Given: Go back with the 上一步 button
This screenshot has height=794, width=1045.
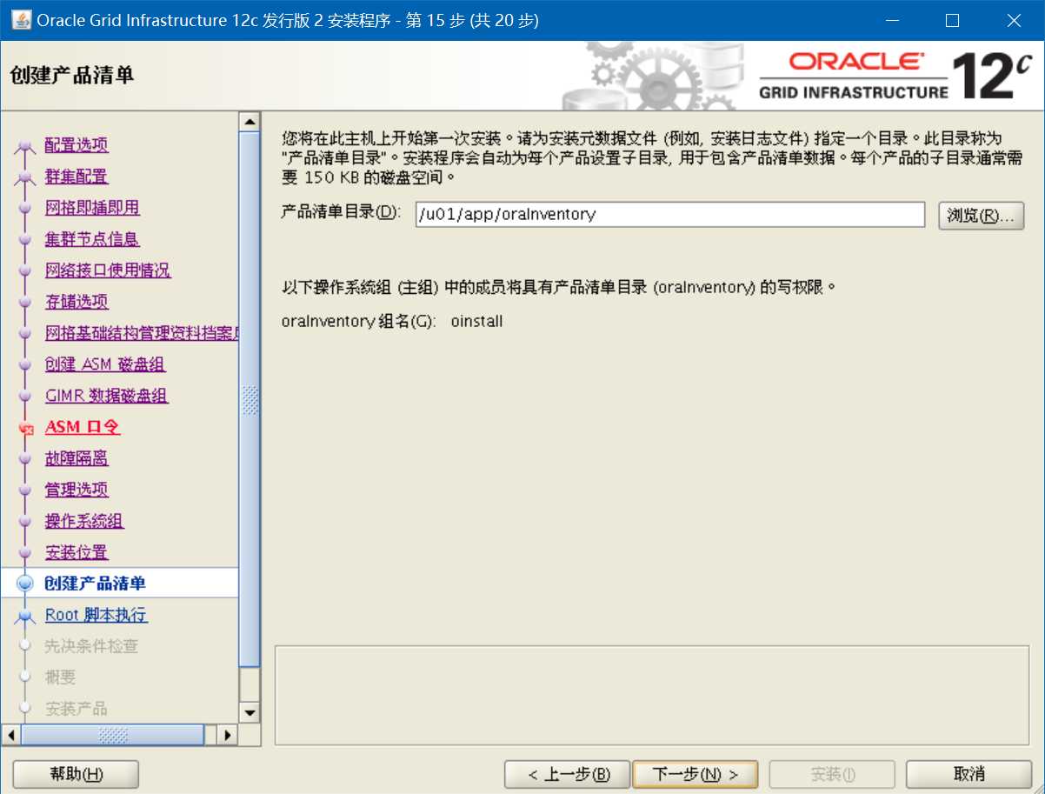Looking at the screenshot, I should point(569,774).
